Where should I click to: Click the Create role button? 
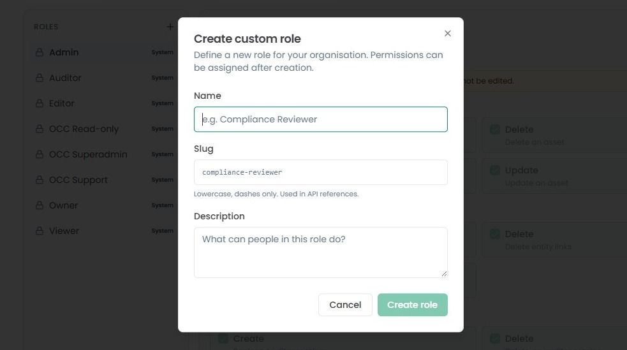tap(412, 305)
